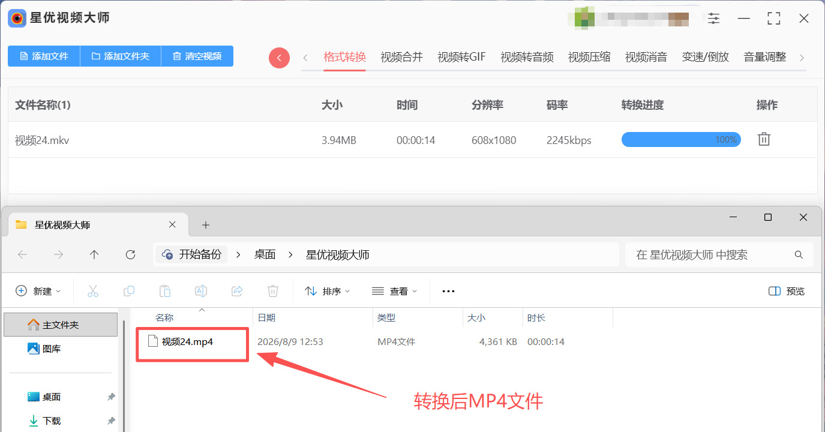Open the 新建 dropdown menu
Viewport: 825px width, 432px height.
38,291
